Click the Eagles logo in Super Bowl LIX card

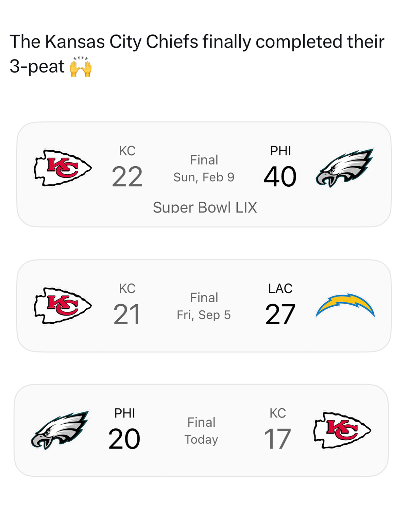pyautogui.click(x=345, y=168)
